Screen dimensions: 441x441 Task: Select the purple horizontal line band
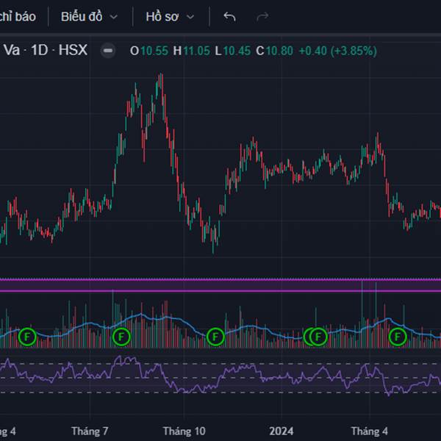[220, 285]
